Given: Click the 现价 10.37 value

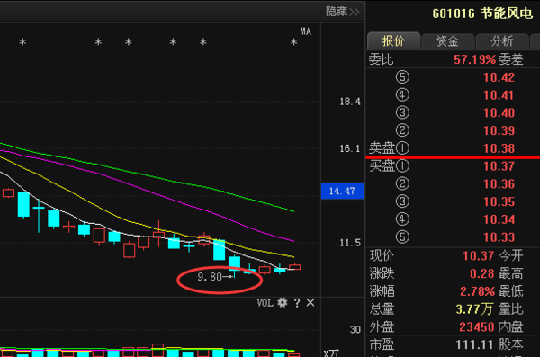Looking at the screenshot, I should pyautogui.click(x=479, y=255).
